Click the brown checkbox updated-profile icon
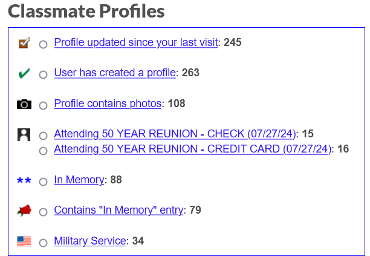Screen dimensions: 370x256 [24, 43]
